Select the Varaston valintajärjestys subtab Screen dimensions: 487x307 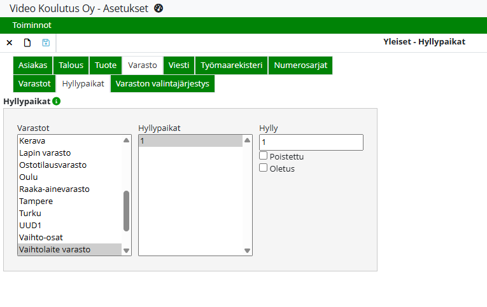click(162, 84)
